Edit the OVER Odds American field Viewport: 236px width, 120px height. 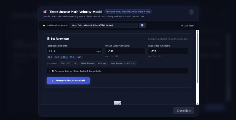tap(168, 51)
